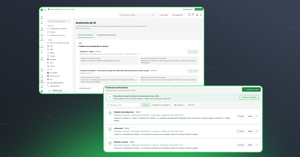The image size is (300, 157).
Task: Click the Pesquisar configurações search field
Action: 59,21
